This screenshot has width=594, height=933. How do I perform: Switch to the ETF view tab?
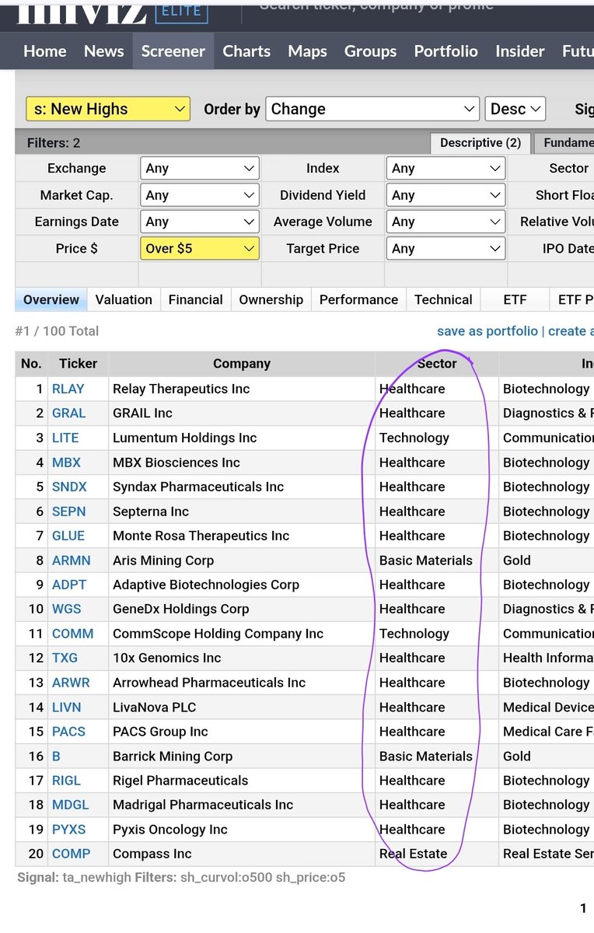tap(515, 300)
